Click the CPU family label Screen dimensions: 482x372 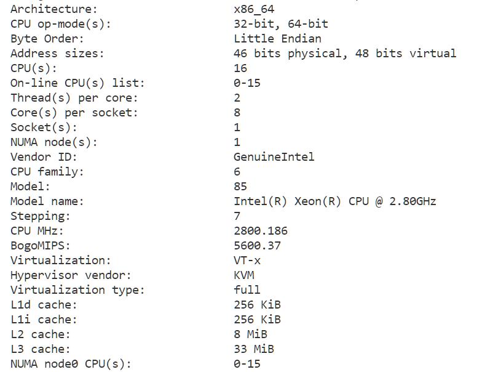click(47, 172)
